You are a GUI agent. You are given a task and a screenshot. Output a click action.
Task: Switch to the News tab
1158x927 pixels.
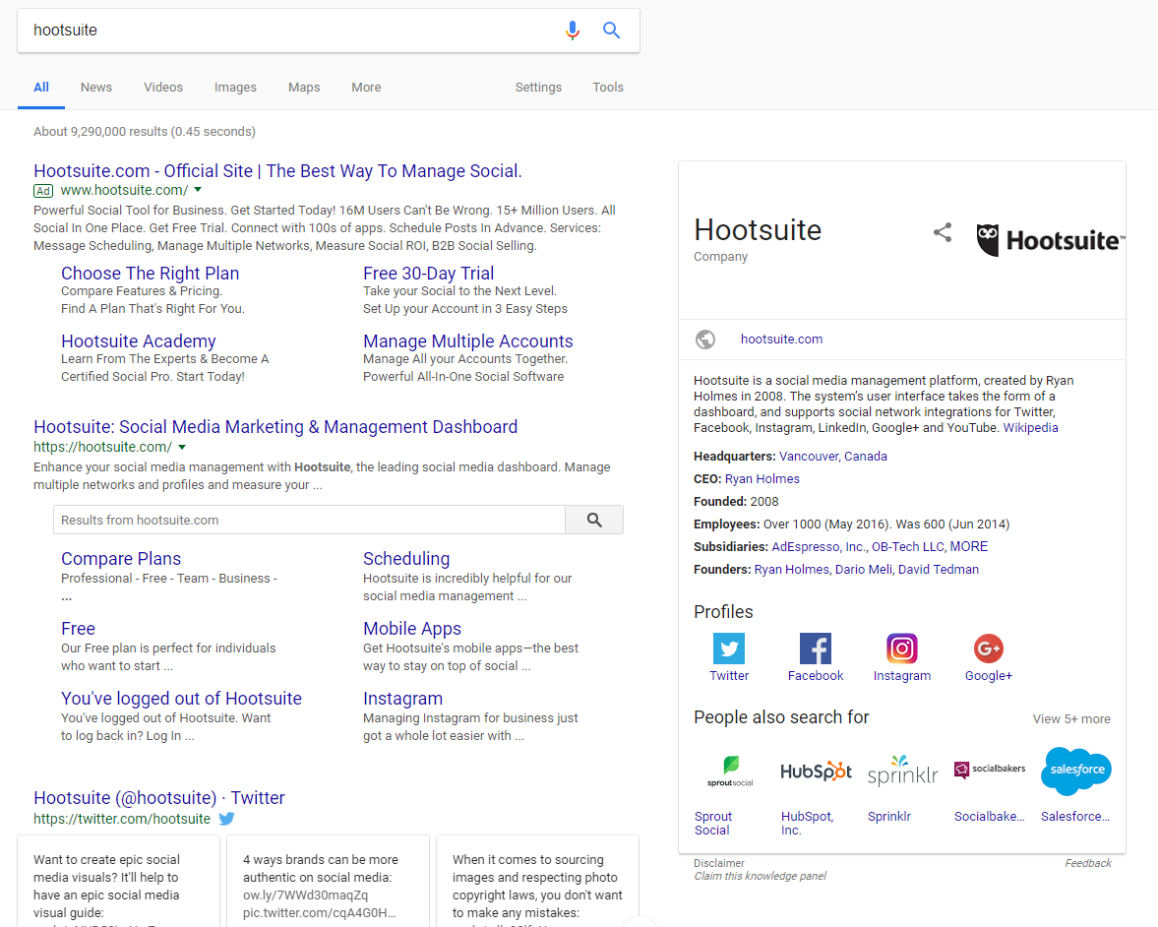[96, 88]
